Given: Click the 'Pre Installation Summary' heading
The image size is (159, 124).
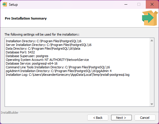Looking at the screenshot, I should tap(26, 18).
